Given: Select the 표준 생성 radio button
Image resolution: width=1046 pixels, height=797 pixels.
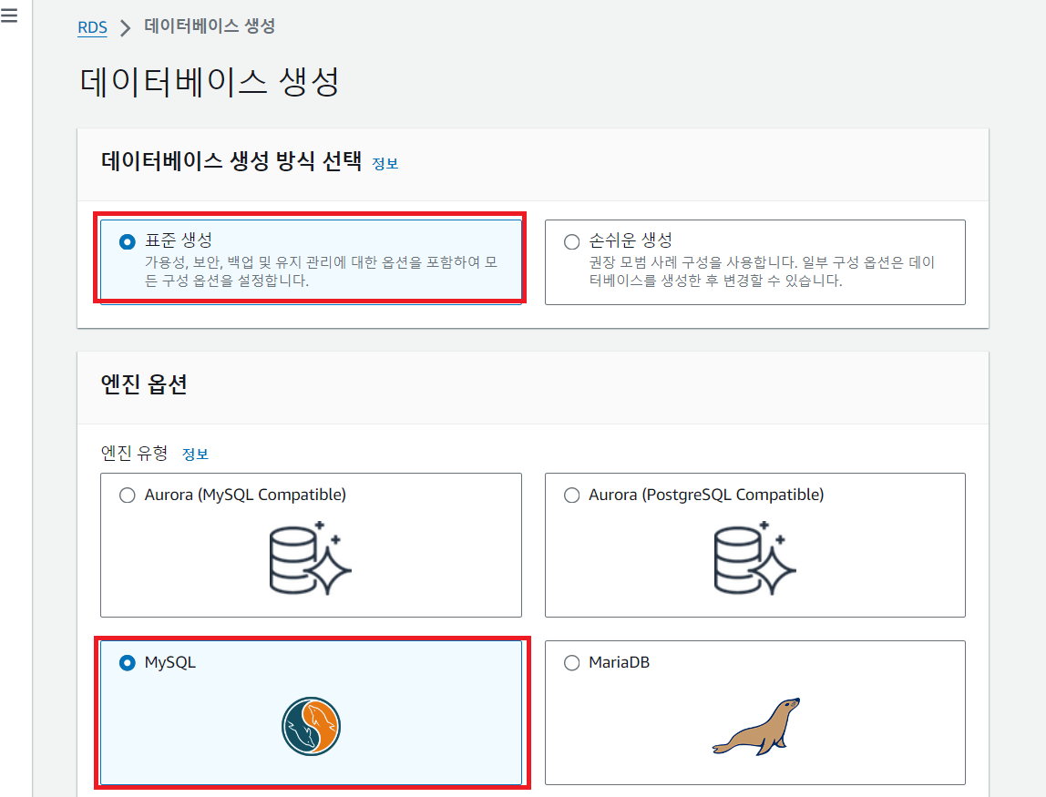Looking at the screenshot, I should tap(127, 241).
